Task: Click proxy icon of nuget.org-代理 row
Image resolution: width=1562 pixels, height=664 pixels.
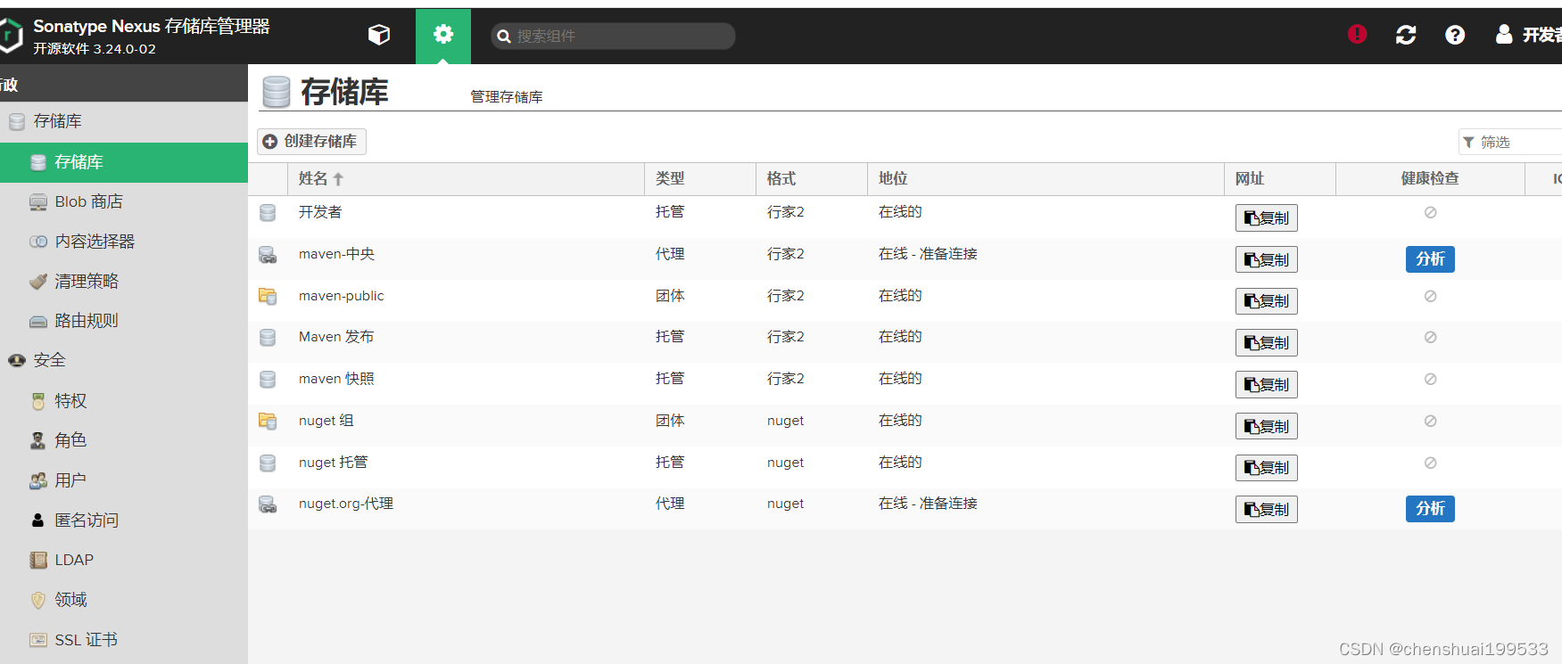Action: click(x=268, y=504)
